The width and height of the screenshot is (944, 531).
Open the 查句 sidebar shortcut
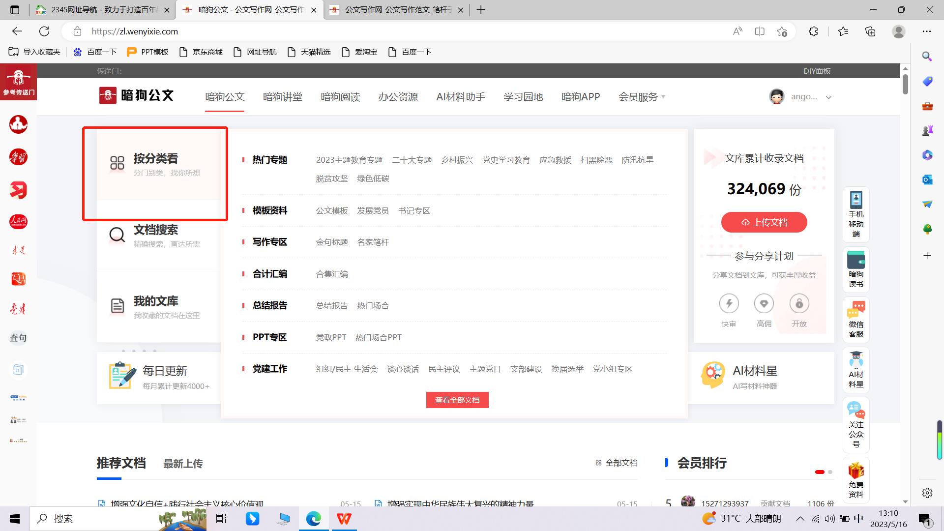[x=18, y=338]
